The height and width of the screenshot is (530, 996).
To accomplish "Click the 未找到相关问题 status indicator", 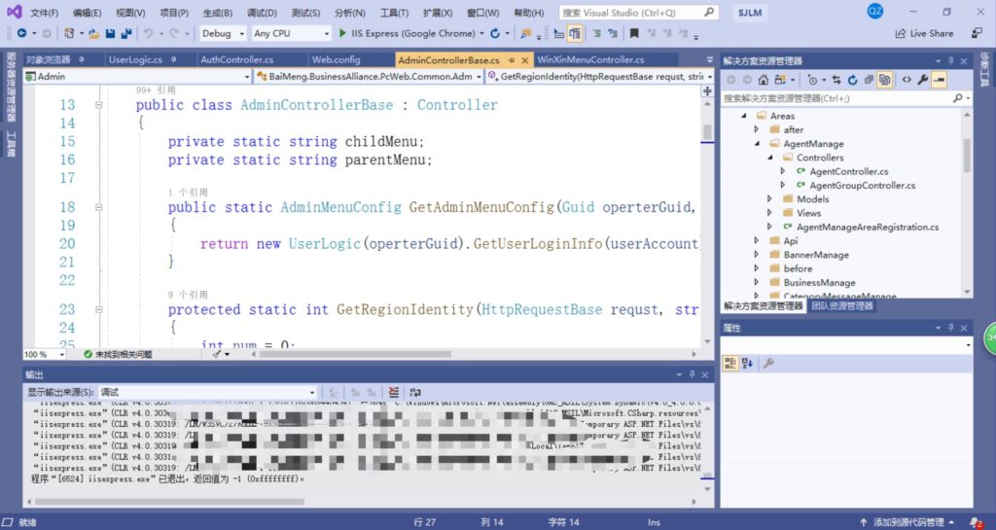I will 118,354.
